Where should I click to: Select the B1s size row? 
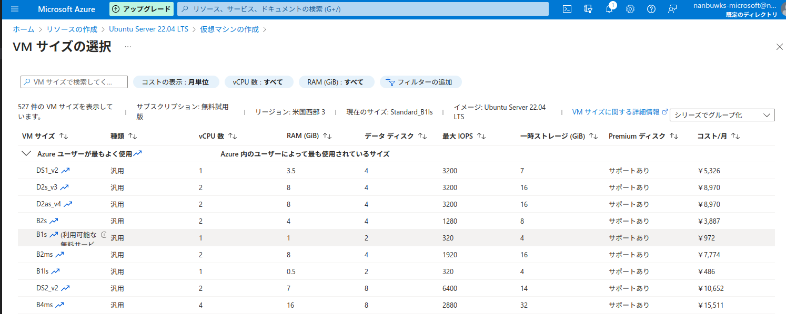(396, 238)
